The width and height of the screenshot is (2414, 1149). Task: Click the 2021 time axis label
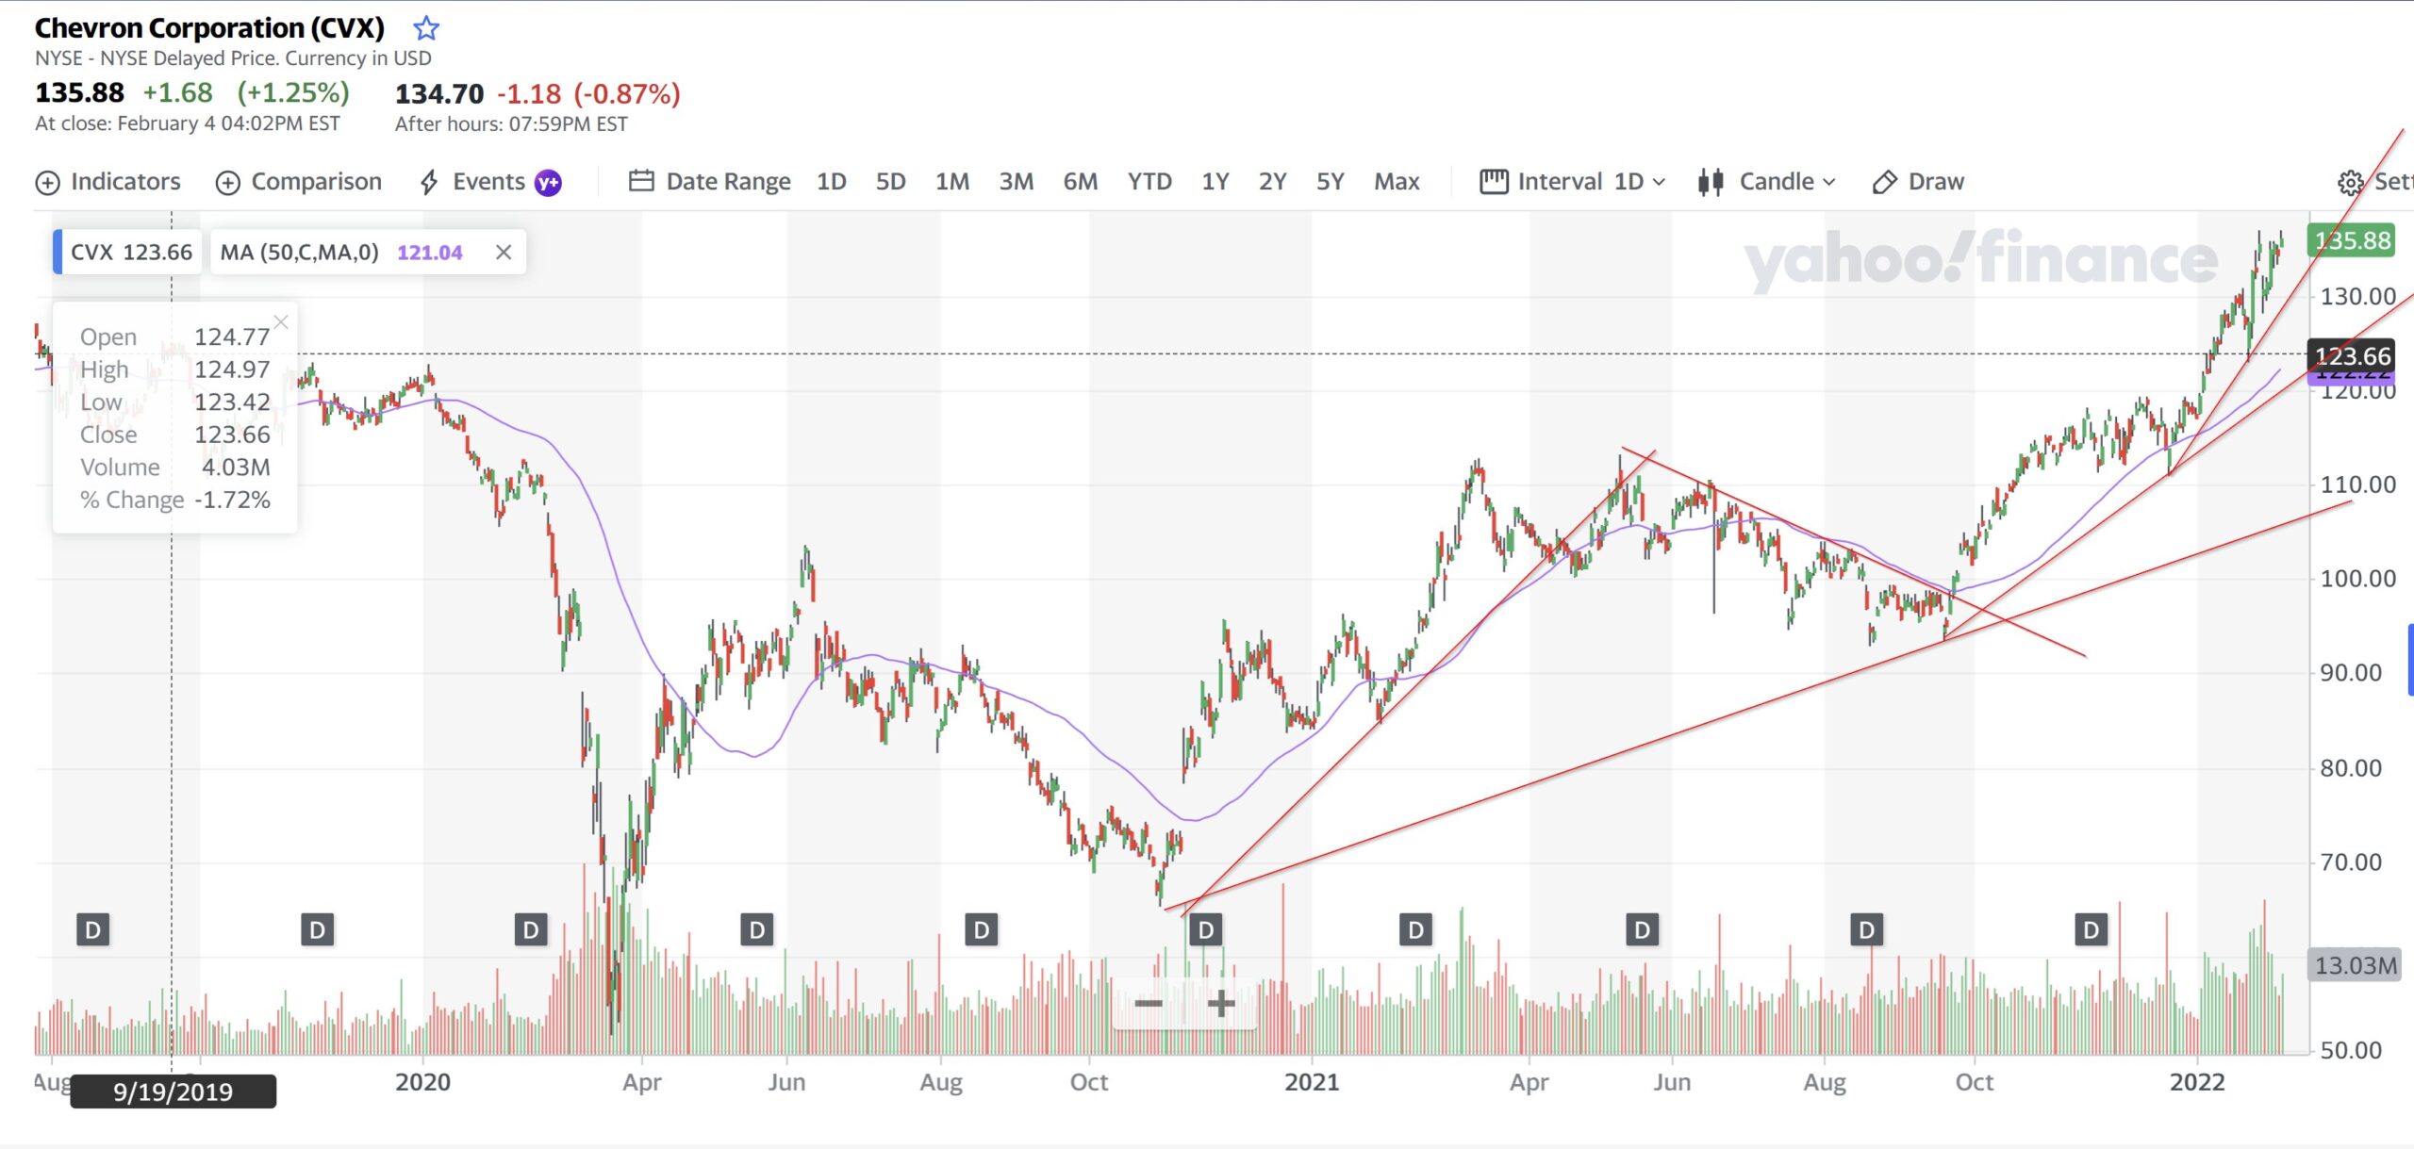[x=1311, y=1082]
